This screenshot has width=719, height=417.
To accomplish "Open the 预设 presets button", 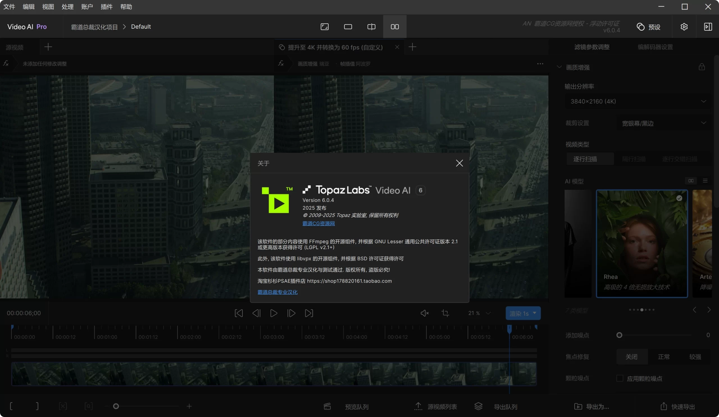I will [x=648, y=27].
